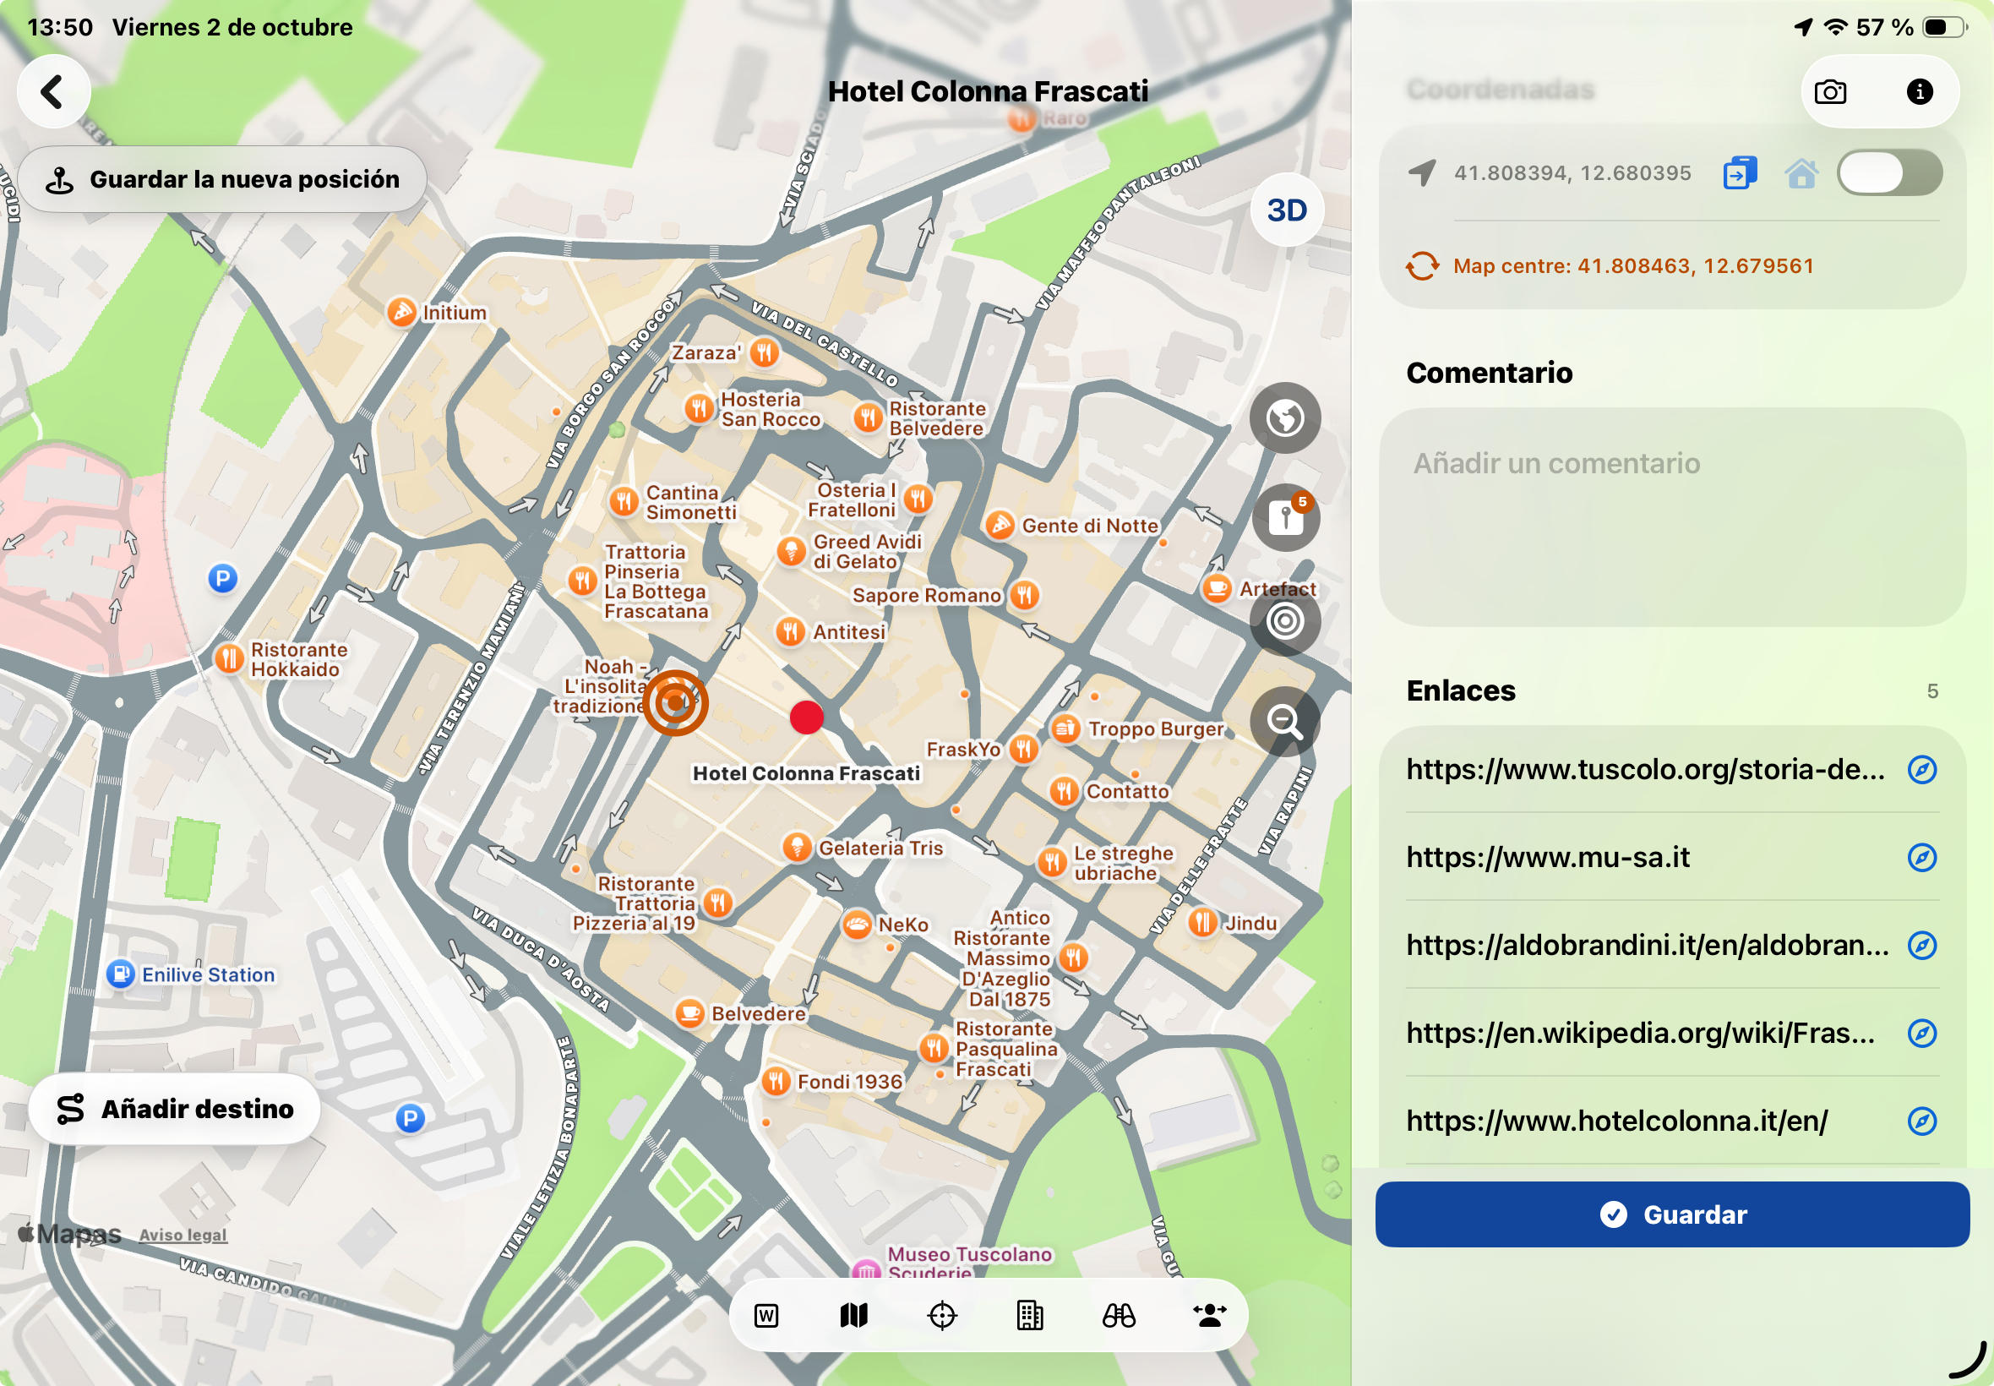The width and height of the screenshot is (1994, 1386).
Task: Open Wikipedia W icon in bottom toolbar
Action: tap(766, 1317)
